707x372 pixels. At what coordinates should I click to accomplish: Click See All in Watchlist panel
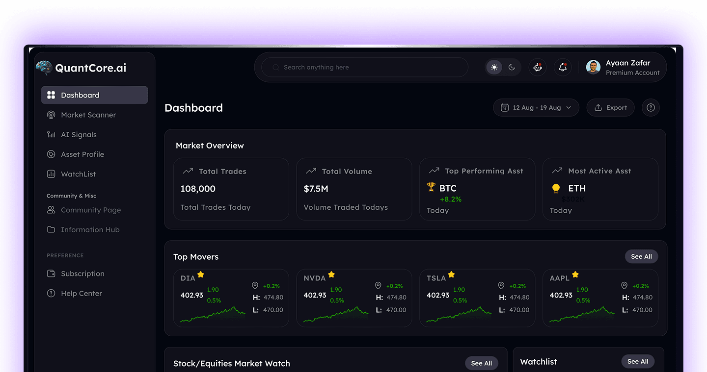pos(638,362)
